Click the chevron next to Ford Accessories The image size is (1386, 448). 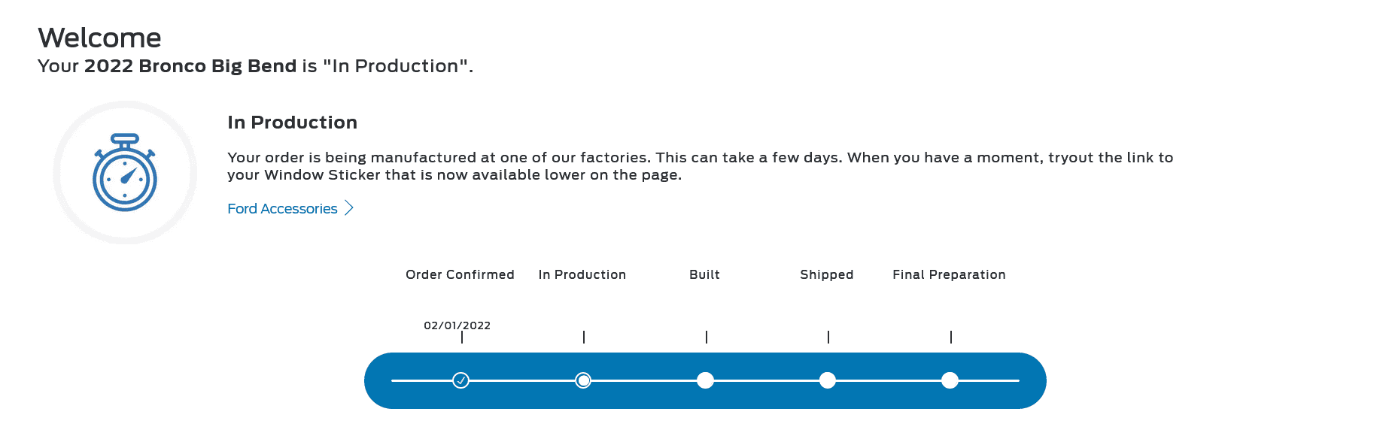[349, 208]
